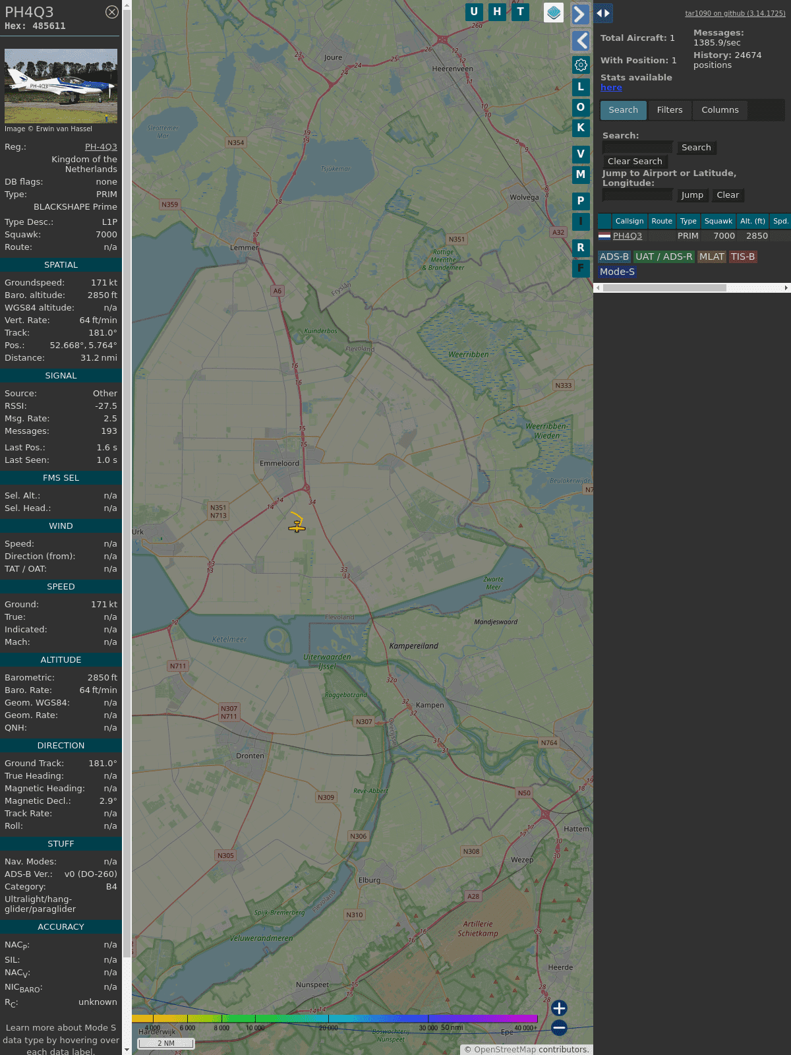791x1055 pixels.
Task: Toggle ADS-B source legend filter
Action: pyautogui.click(x=614, y=257)
